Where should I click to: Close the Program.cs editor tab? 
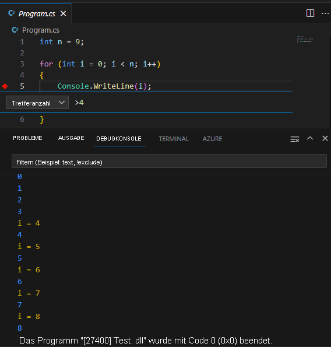(64, 13)
